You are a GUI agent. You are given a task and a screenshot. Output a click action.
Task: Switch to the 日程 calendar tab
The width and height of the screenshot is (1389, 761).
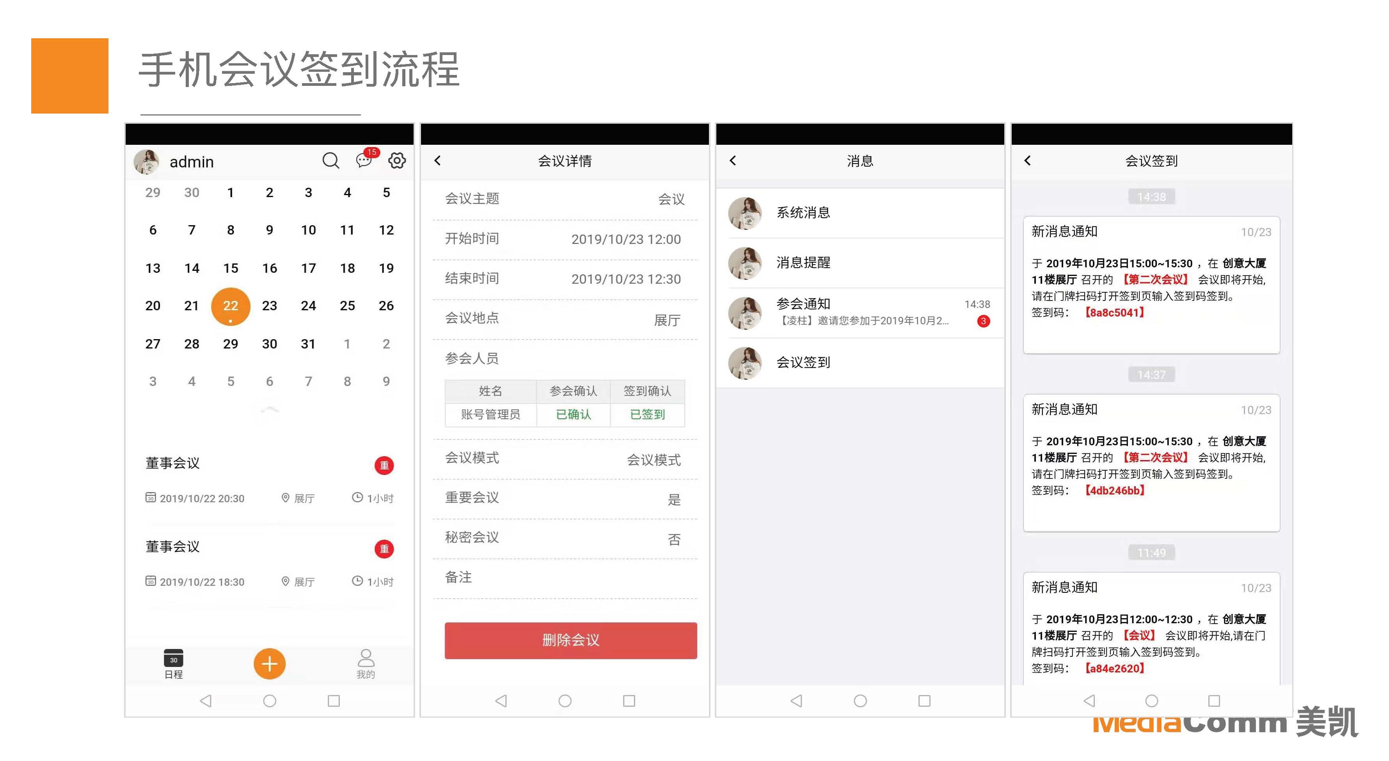click(173, 664)
